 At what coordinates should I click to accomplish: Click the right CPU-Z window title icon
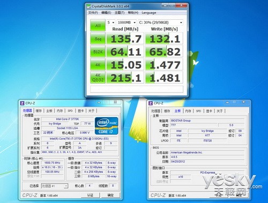click(x=151, y=103)
